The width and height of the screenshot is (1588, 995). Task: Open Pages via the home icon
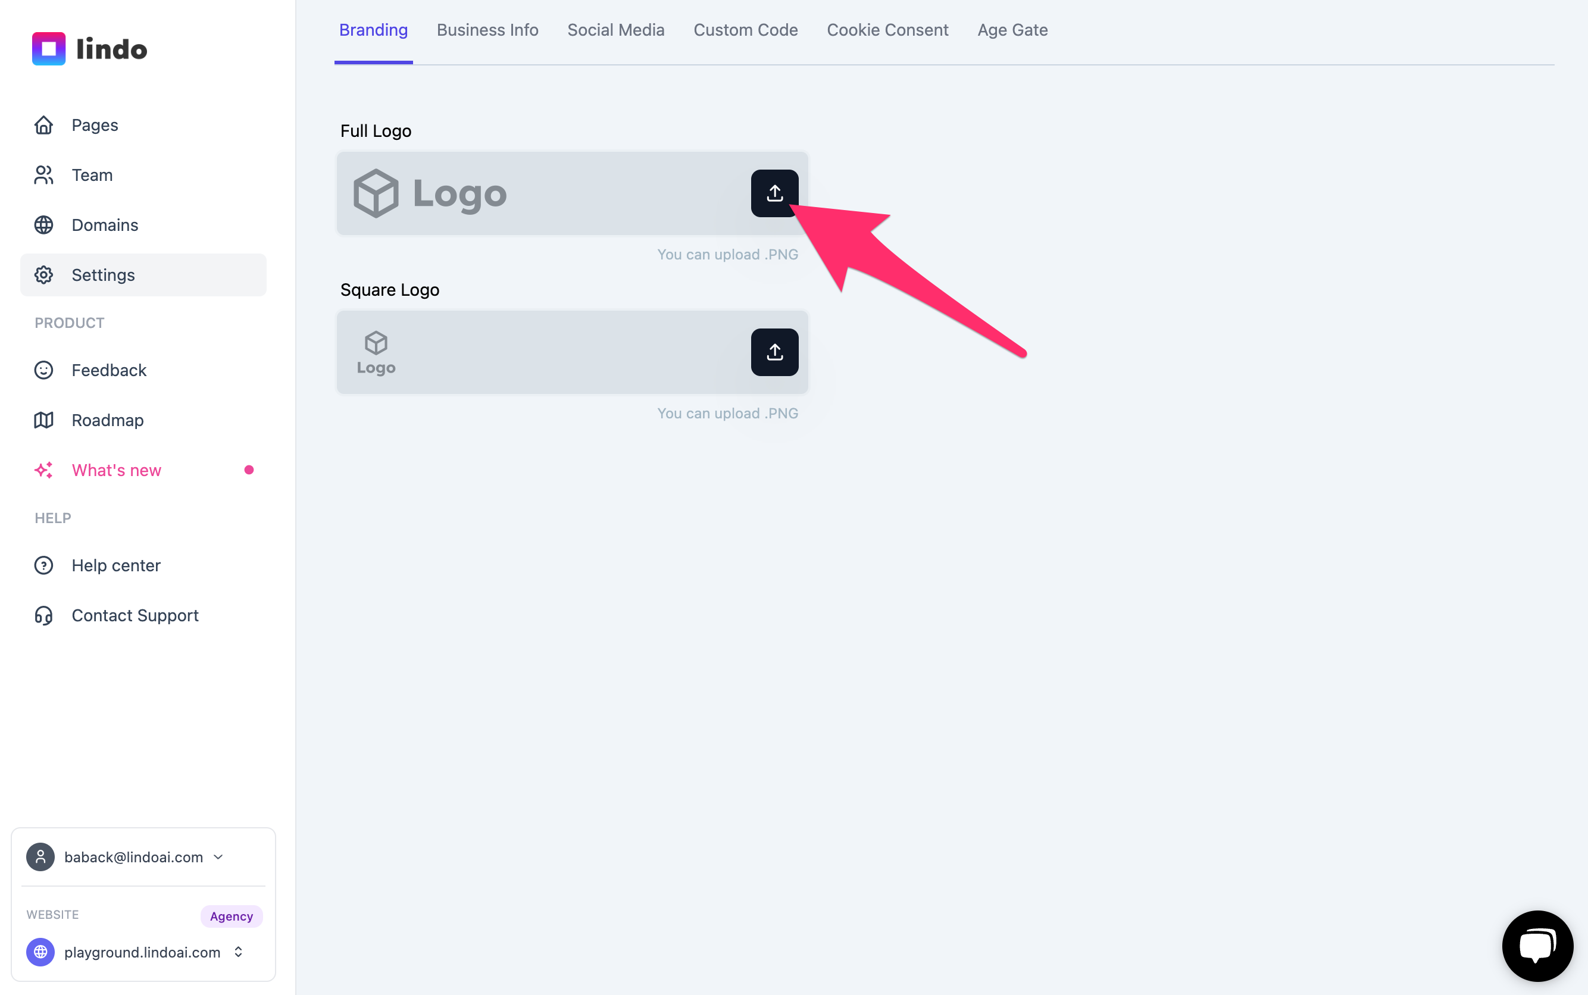tap(43, 125)
